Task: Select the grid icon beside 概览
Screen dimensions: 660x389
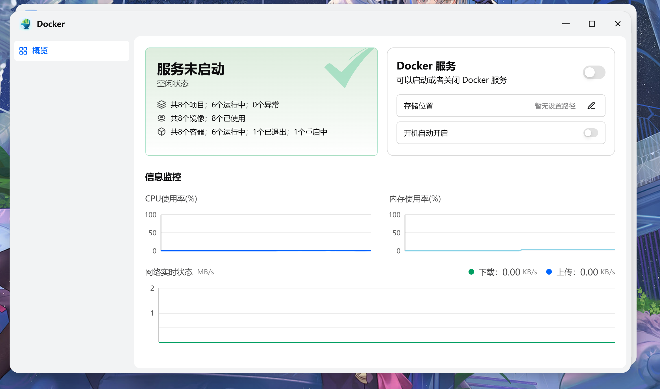Action: pyautogui.click(x=23, y=51)
